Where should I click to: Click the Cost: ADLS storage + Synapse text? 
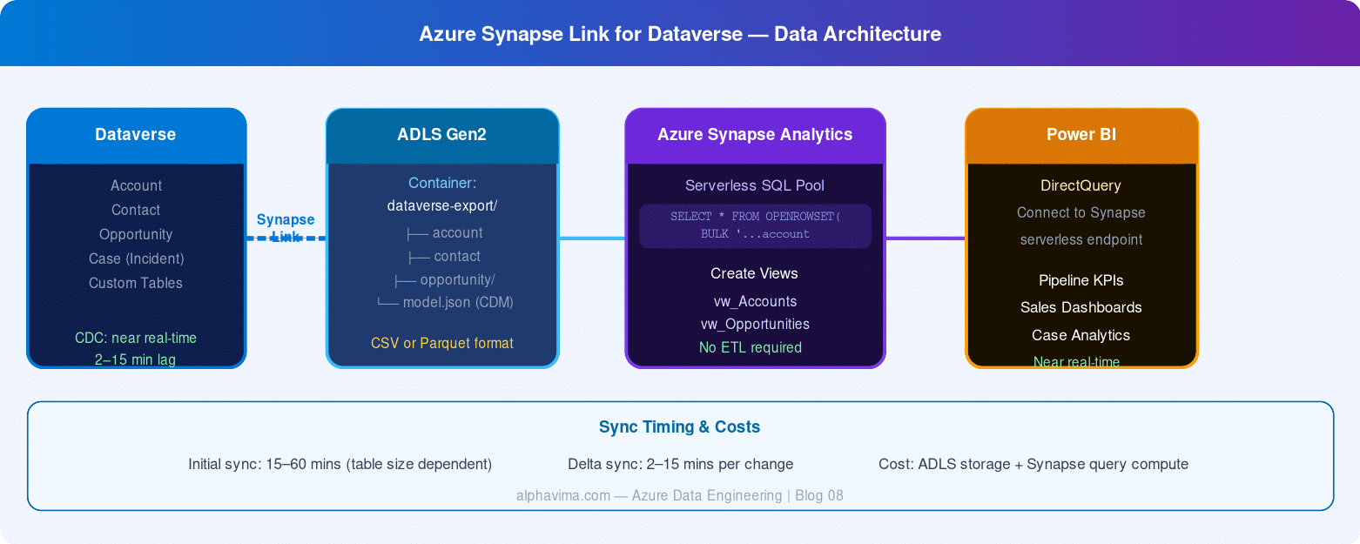[1033, 464]
